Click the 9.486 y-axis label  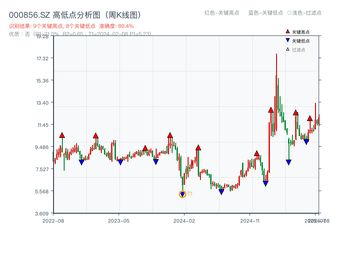click(x=42, y=147)
